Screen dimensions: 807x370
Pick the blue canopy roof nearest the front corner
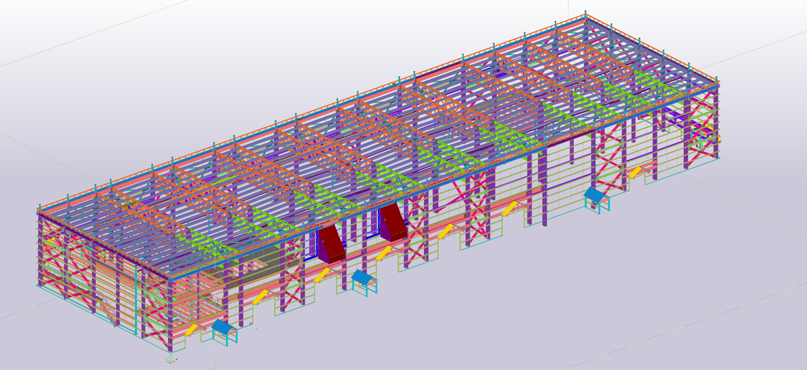click(x=222, y=326)
